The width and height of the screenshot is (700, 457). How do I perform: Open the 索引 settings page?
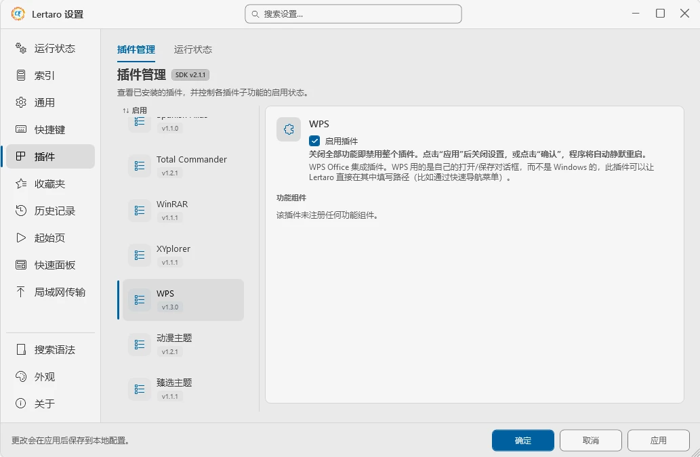click(50, 75)
